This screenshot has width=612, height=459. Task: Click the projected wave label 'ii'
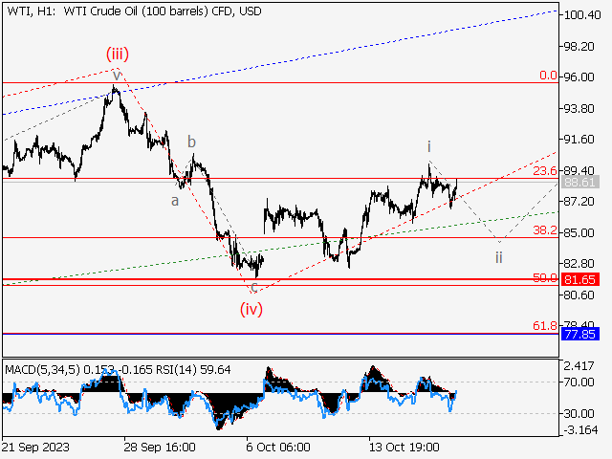click(x=499, y=257)
